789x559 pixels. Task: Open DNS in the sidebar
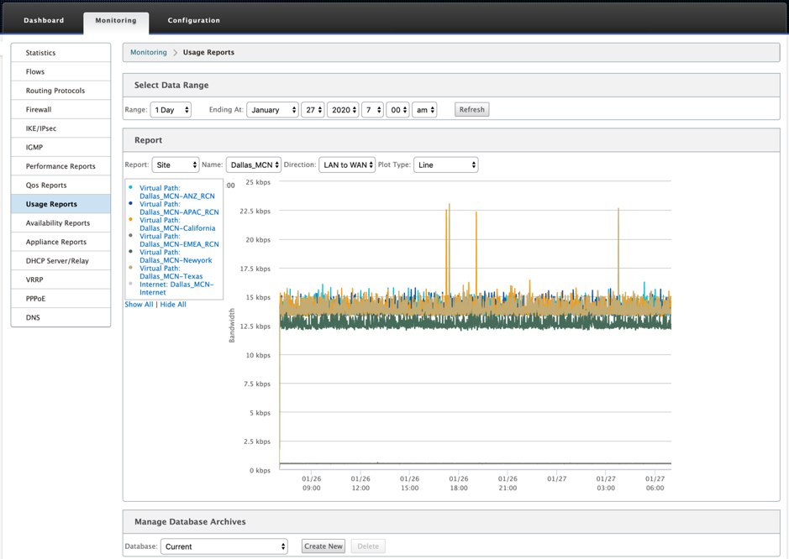(x=60, y=318)
